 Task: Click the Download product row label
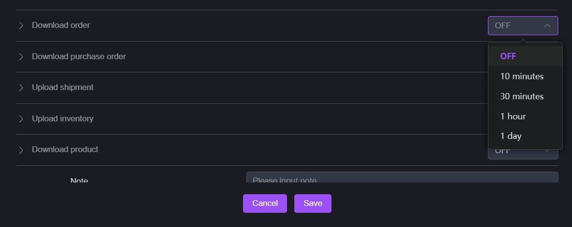point(65,149)
